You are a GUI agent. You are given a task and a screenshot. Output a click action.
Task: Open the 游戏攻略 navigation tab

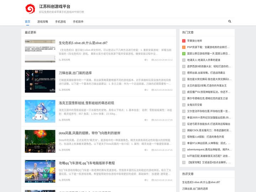click(43, 22)
